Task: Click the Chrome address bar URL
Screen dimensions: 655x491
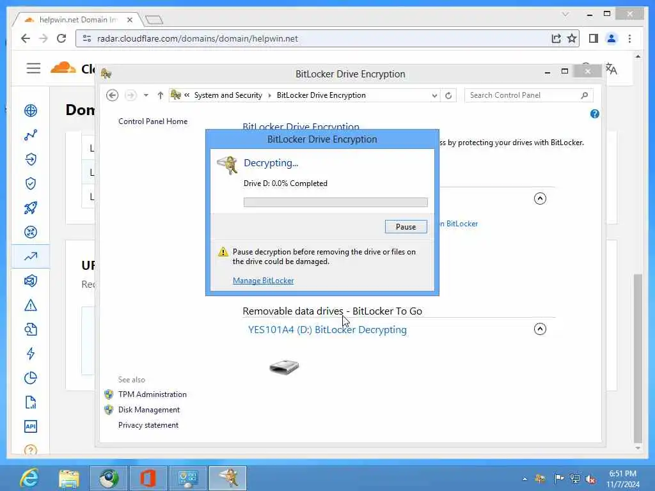Action: (197, 38)
